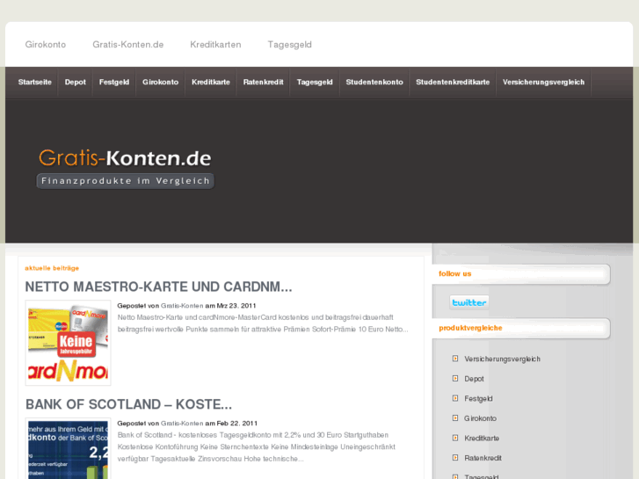
Task: Open Girokonto in produktvergleiche sidebar
Action: 480,418
